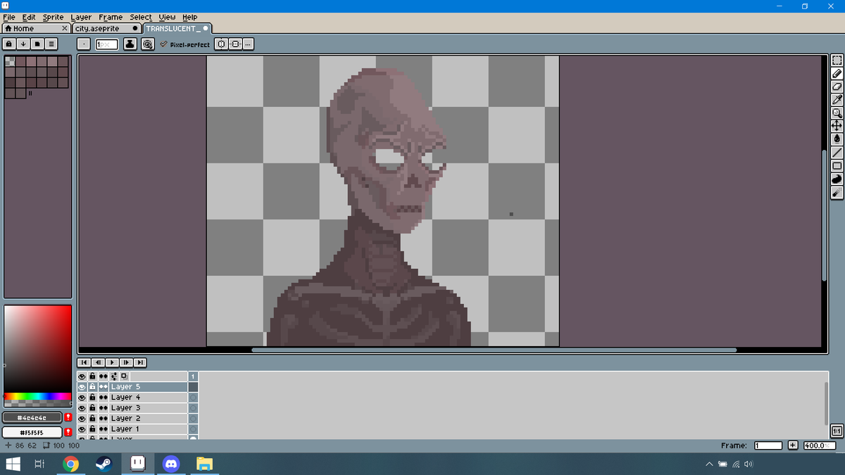Open the zoom percentage 400.0 dropdown
Image resolution: width=845 pixels, height=475 pixels.
(x=820, y=445)
